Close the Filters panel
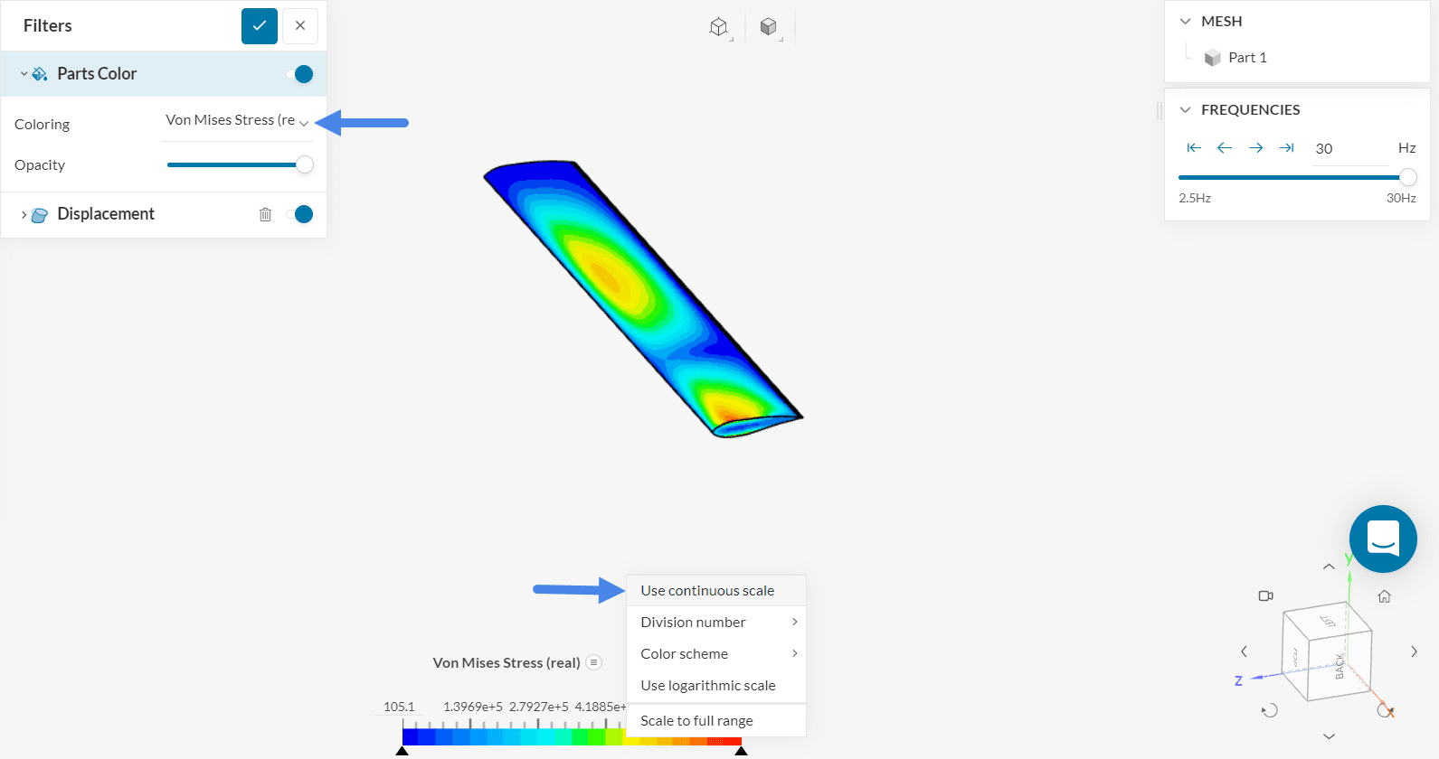This screenshot has width=1439, height=759. [x=300, y=25]
